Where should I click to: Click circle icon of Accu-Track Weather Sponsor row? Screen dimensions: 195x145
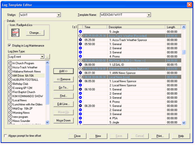pos(80,40)
